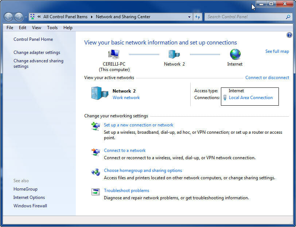Open Change advanced sharing settings
Viewport: 296px width, 227px height.
tap(39, 64)
